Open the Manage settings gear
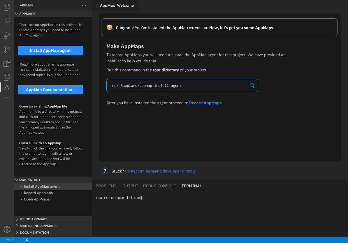 coord(7,230)
